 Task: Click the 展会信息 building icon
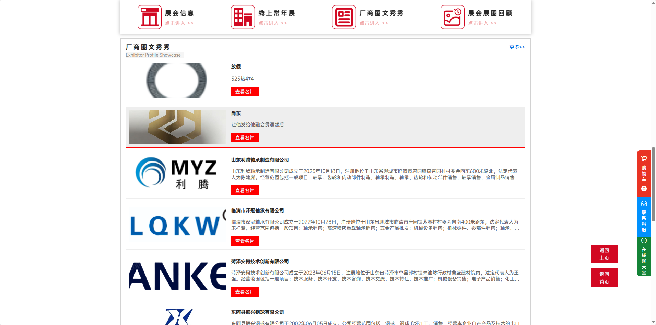[x=149, y=17]
